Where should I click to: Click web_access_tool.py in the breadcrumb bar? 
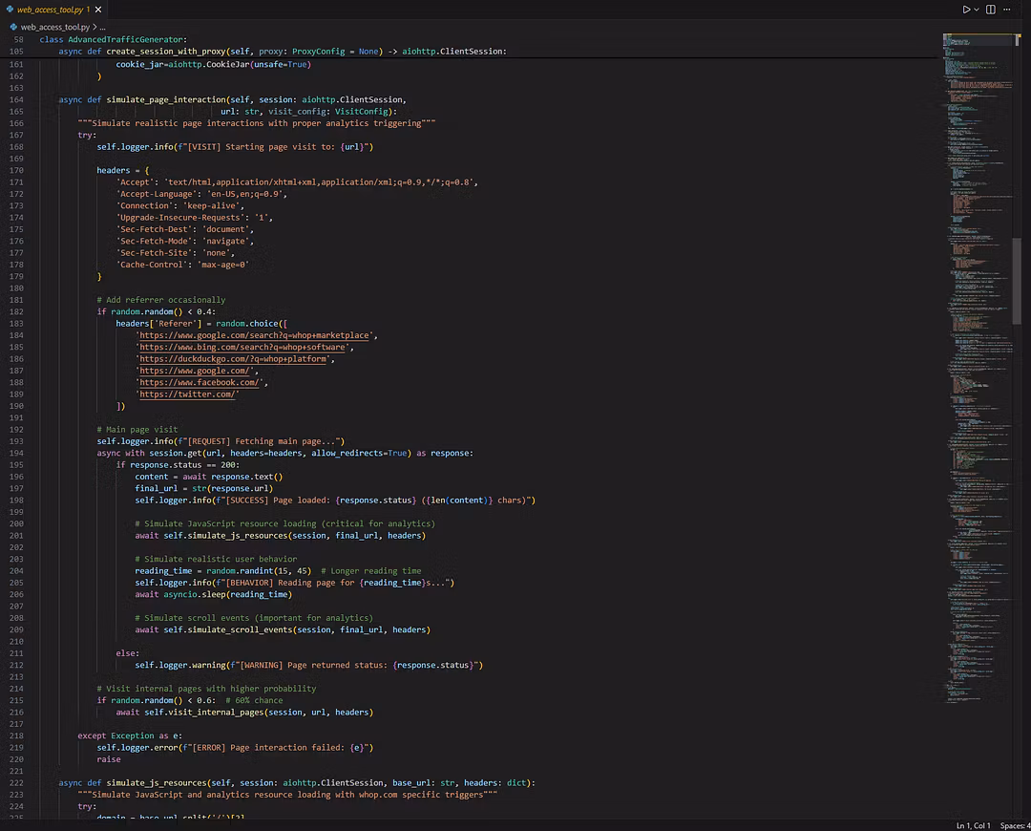coord(55,28)
